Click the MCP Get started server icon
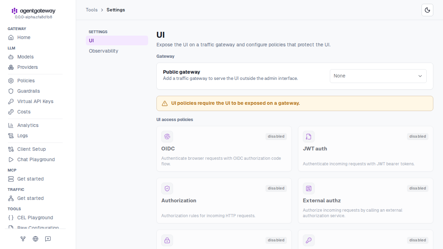The height and width of the screenshot is (249, 443). tap(11, 179)
